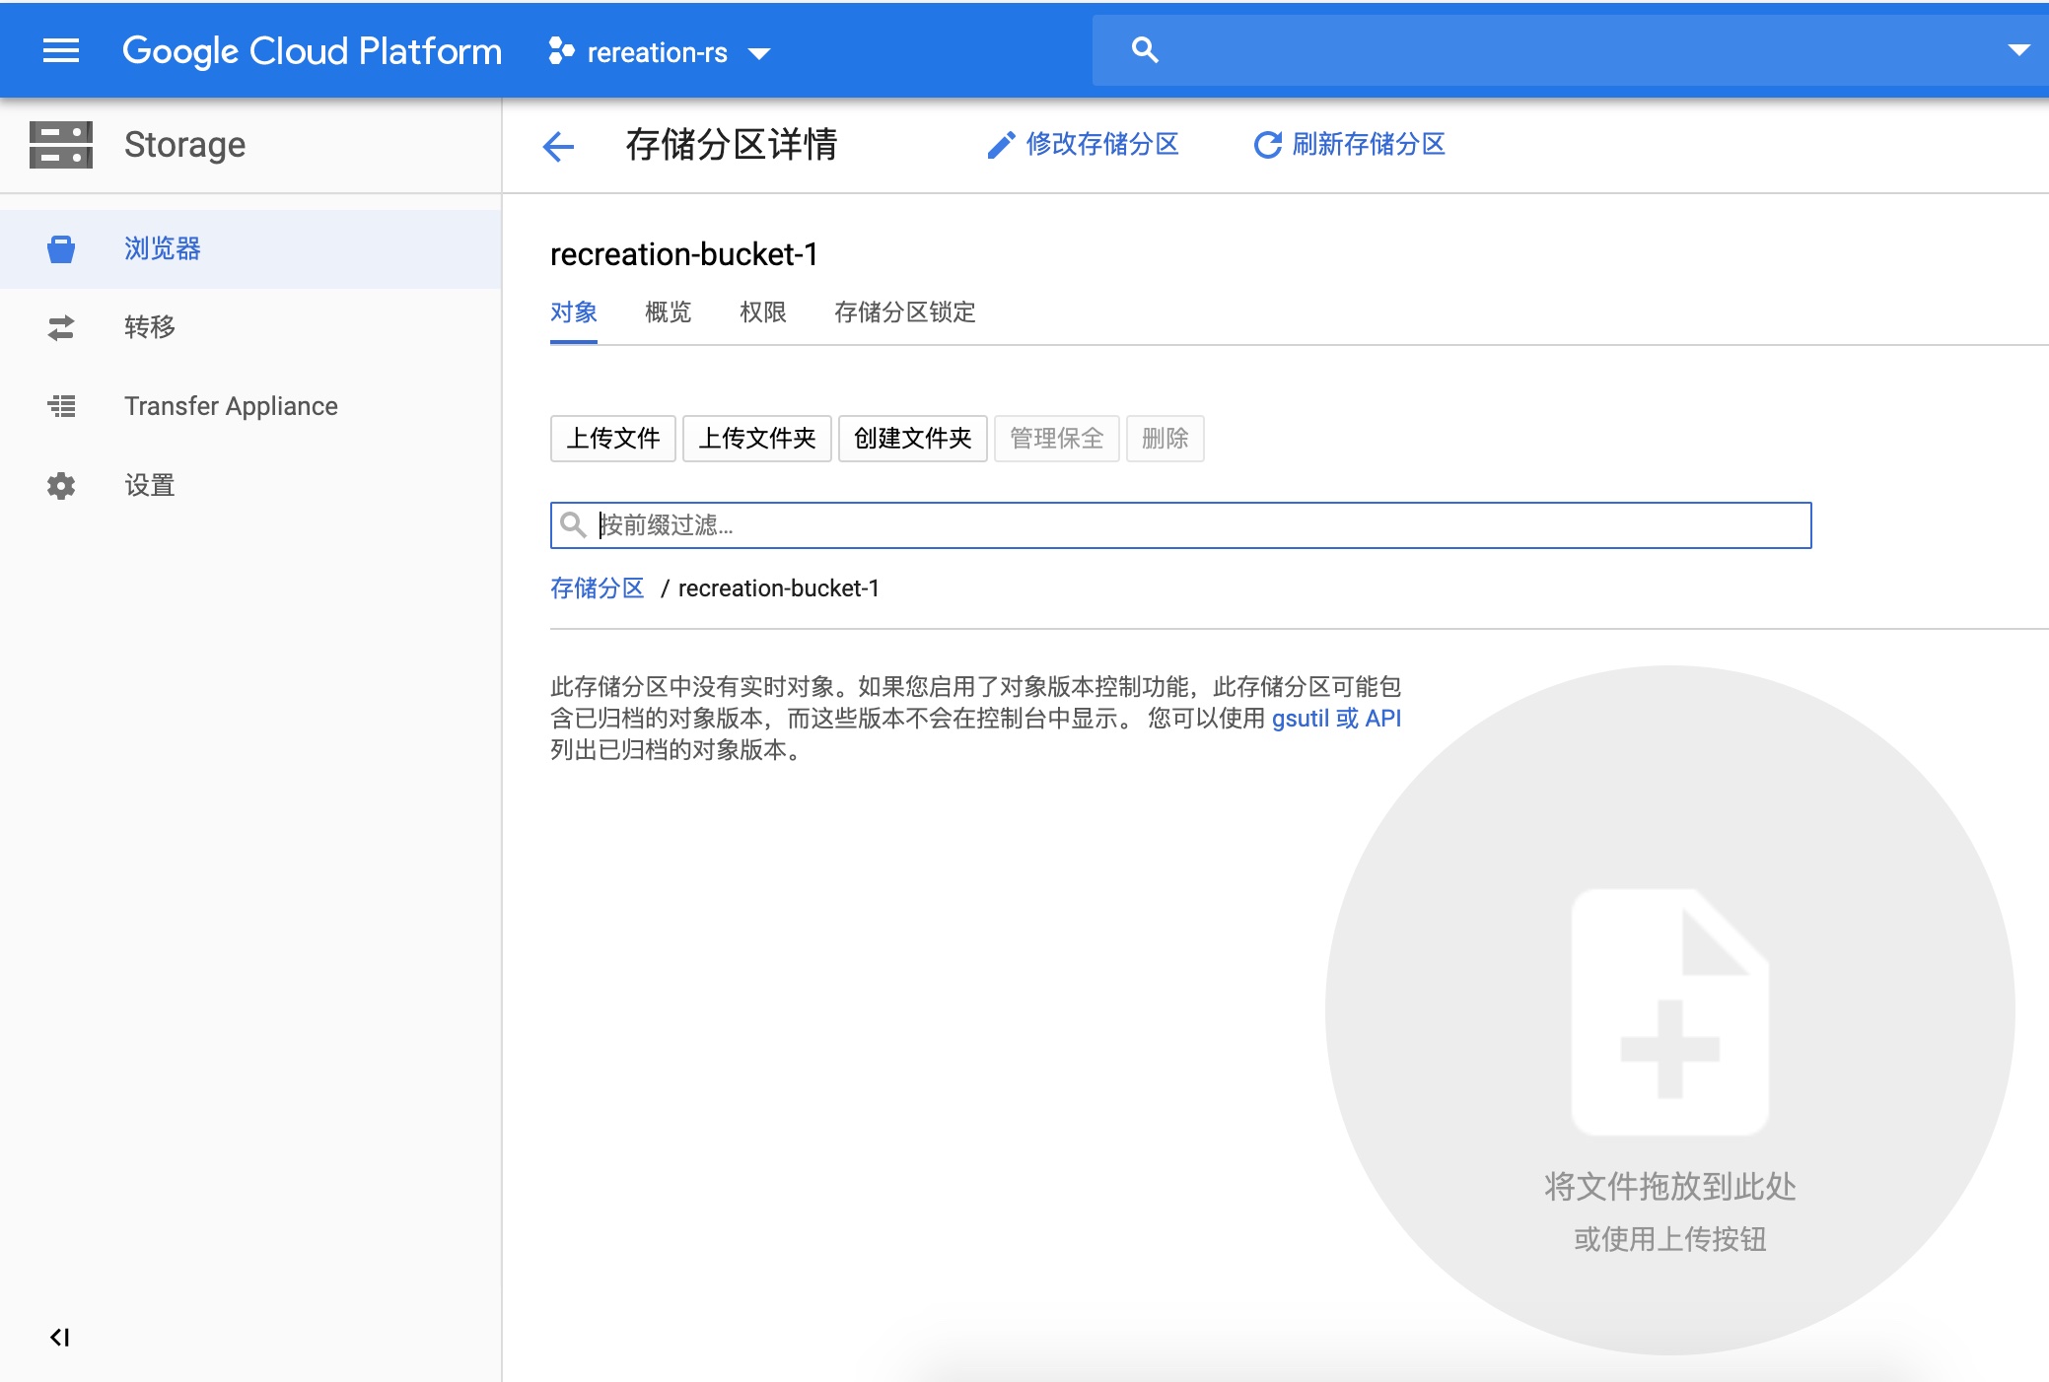This screenshot has width=2049, height=1382.
Task: Click the 创建文件夹 button
Action: 912,439
